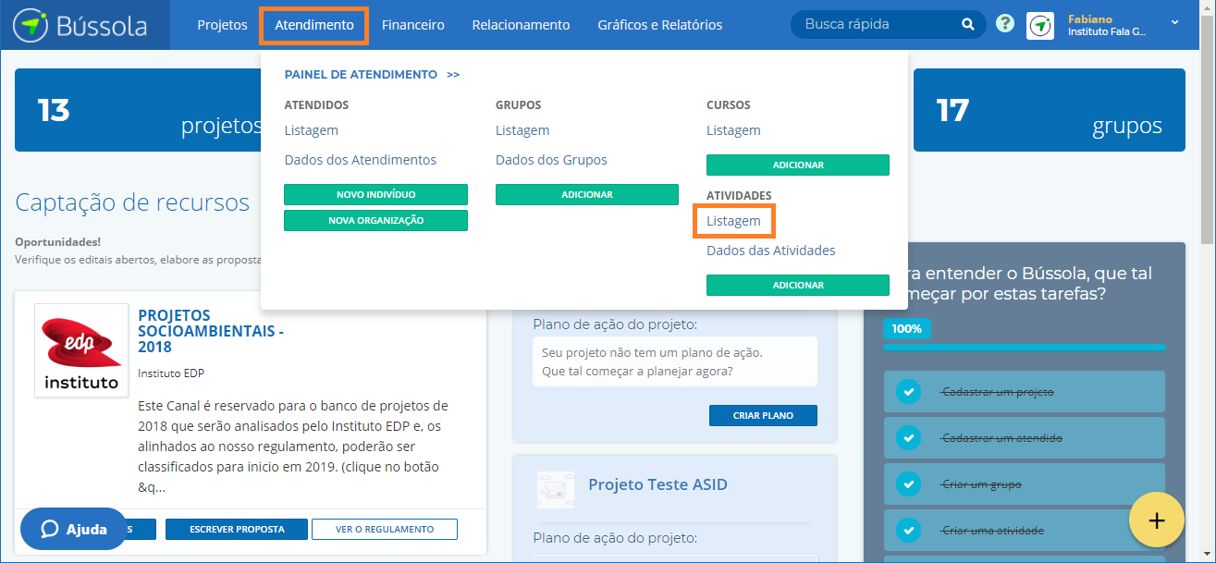Click the Projeto Teste ASID icon
This screenshot has width=1216, height=563.
[x=555, y=489]
